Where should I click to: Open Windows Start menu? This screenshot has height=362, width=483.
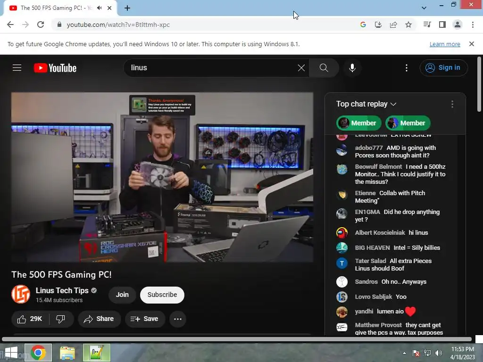(x=11, y=353)
